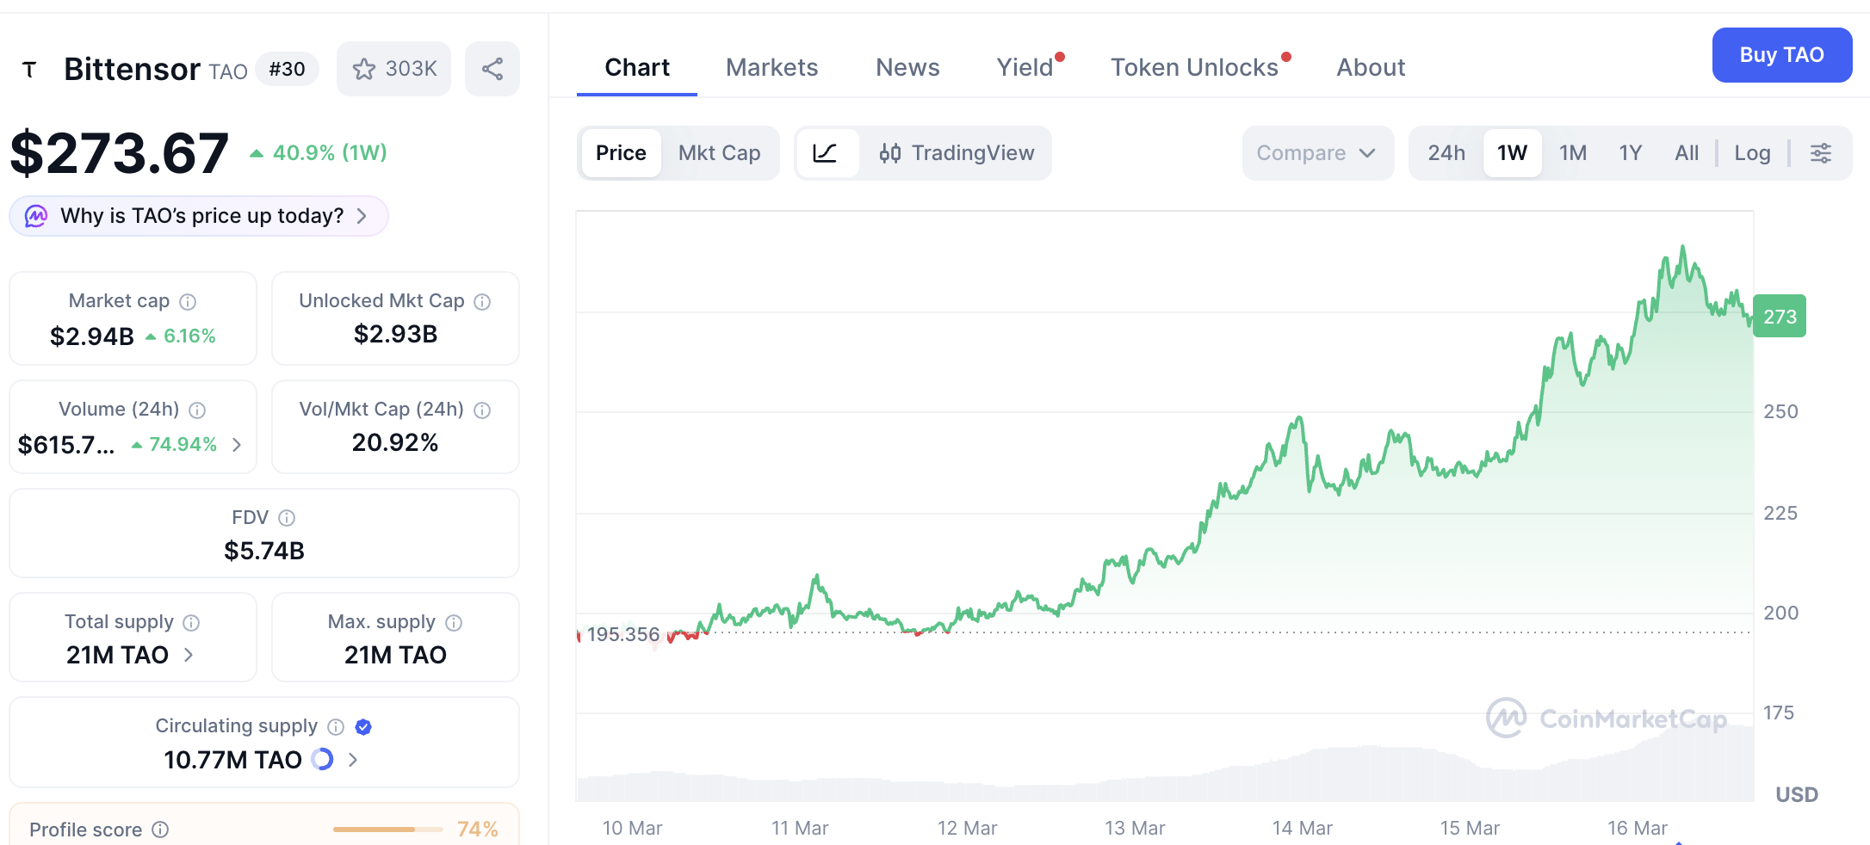This screenshot has width=1870, height=845.
Task: Select the Price chart toggle
Action: coord(621,153)
